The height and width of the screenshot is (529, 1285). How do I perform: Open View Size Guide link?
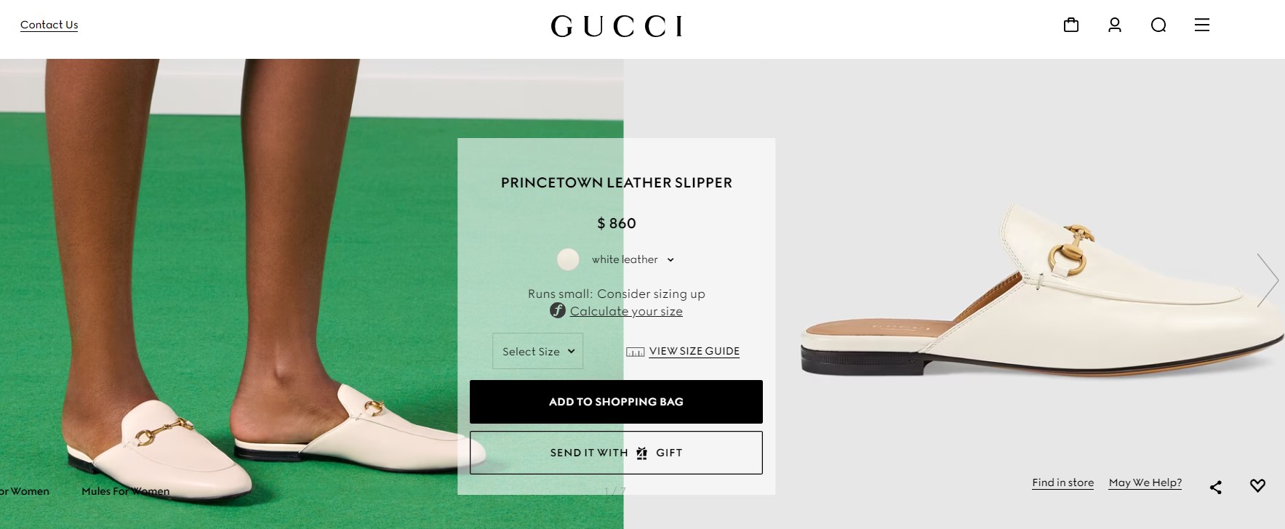[x=694, y=351]
